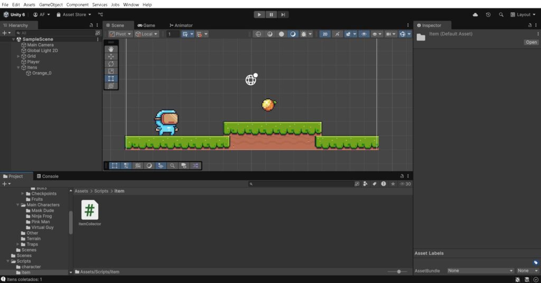Open the Undo History icon

coord(488,14)
